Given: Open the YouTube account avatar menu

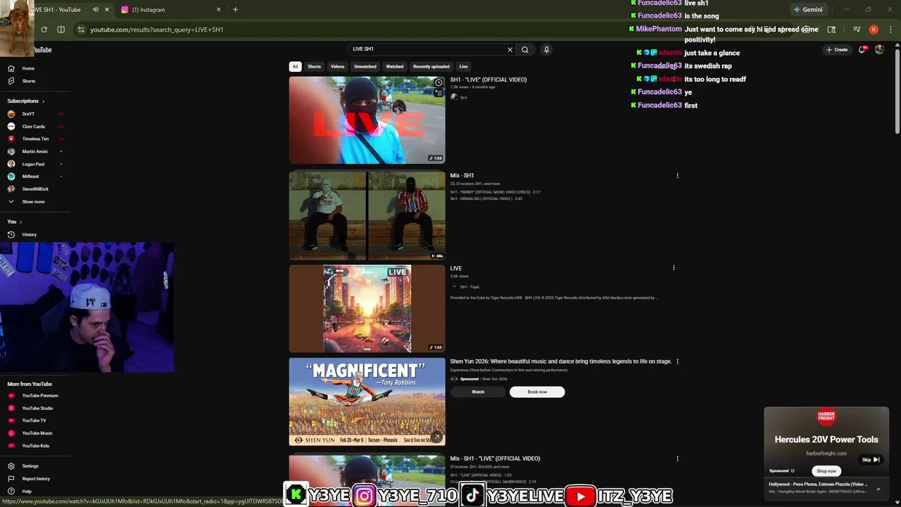Looking at the screenshot, I should pyautogui.click(x=879, y=49).
